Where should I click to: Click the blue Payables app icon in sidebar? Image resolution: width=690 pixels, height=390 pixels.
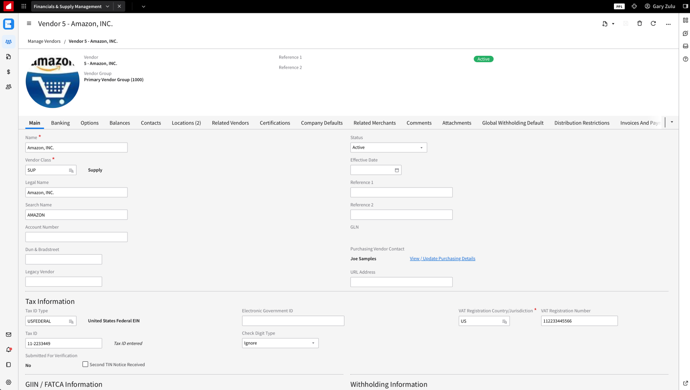click(x=8, y=24)
